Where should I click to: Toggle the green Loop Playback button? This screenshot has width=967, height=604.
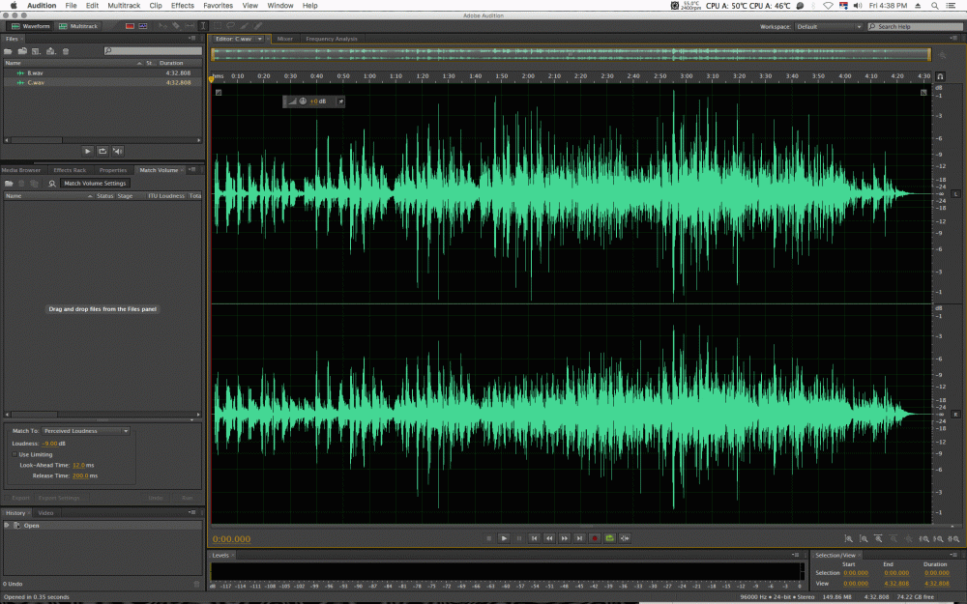610,538
